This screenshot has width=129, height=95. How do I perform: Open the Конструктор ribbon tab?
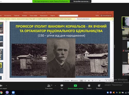8,16
